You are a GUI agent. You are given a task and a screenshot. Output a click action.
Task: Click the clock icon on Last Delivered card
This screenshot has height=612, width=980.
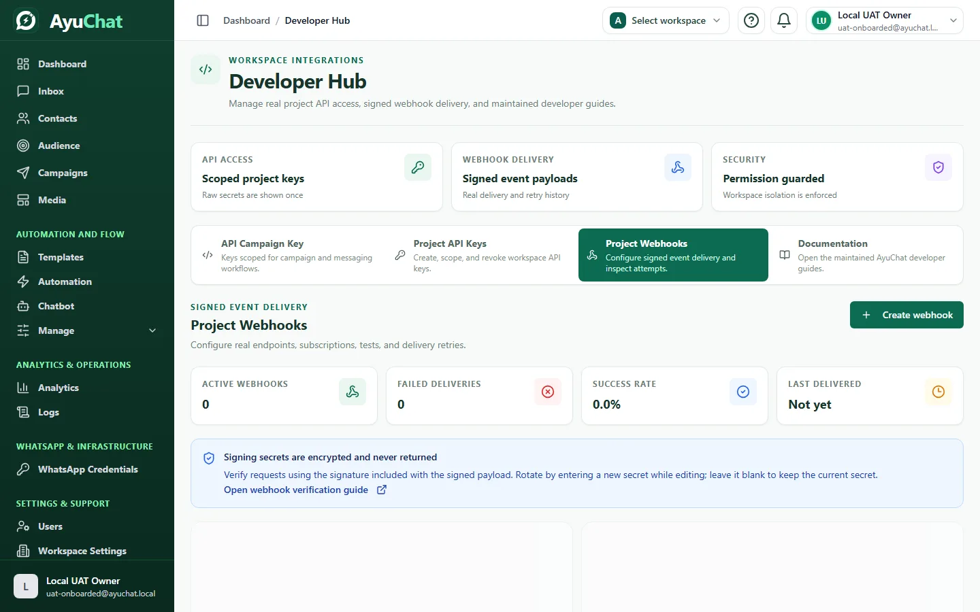coord(938,392)
